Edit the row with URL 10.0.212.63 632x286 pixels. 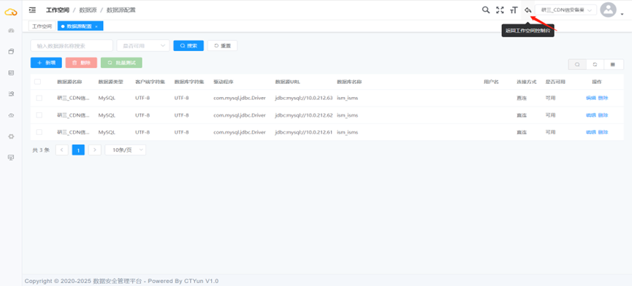point(590,98)
